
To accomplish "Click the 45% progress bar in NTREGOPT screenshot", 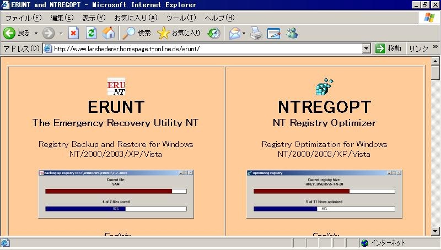I will pos(324,209).
